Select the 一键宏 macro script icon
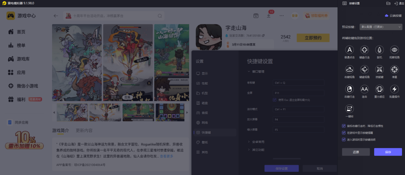405x175 pixels. [x=350, y=109]
